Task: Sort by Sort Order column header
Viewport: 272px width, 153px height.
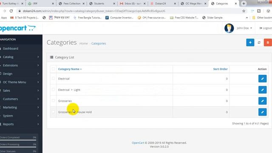Action: tap(220, 69)
